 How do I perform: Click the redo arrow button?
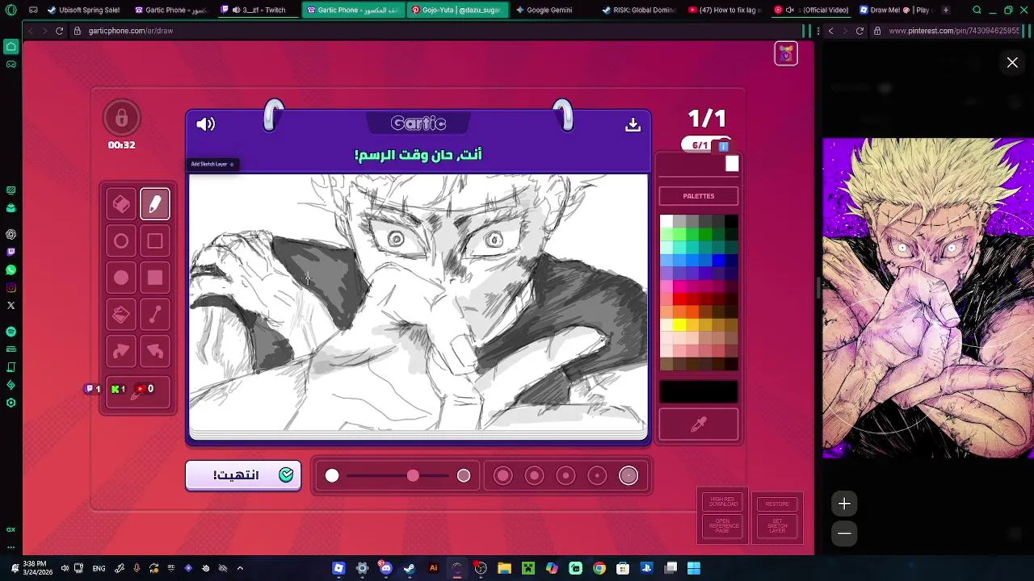coord(121,351)
